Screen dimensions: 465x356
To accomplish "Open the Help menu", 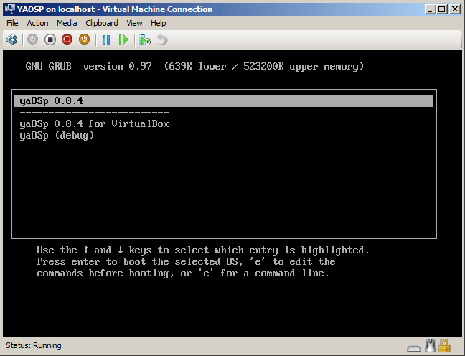I will tap(159, 23).
